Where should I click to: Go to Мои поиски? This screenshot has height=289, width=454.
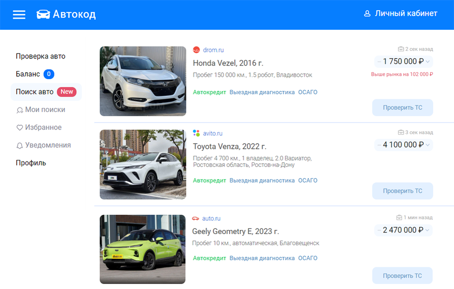45,109
